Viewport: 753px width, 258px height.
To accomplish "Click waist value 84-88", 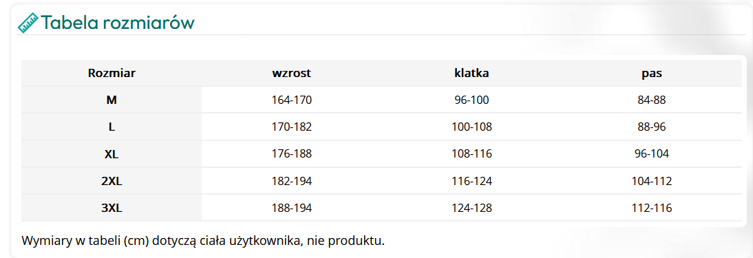I will pyautogui.click(x=652, y=100).
